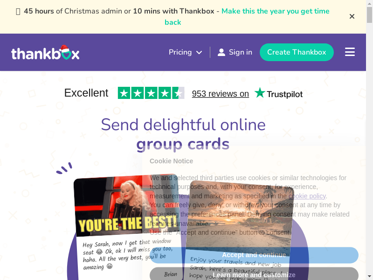Open the Pricing menu
The height and width of the screenshot is (280, 373).
[x=185, y=52]
